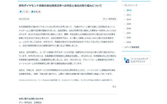This screenshot has height=104, width=167.
Task: Open the ソーシャルメディア公式アカウント banner
Action: coord(136,60)
